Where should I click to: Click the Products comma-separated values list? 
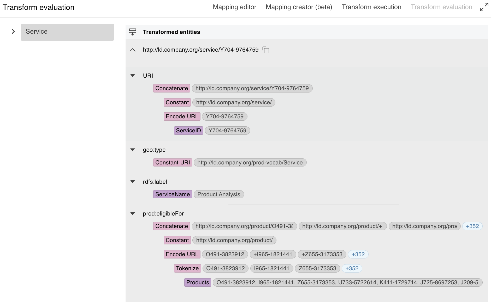(x=347, y=282)
